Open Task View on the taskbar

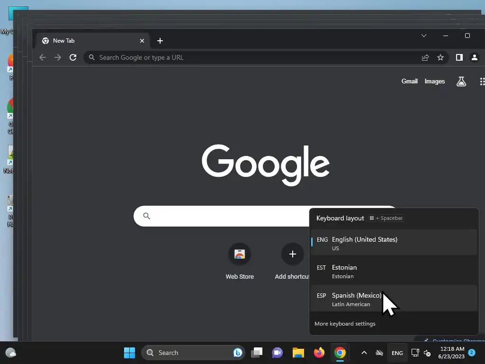(x=257, y=353)
